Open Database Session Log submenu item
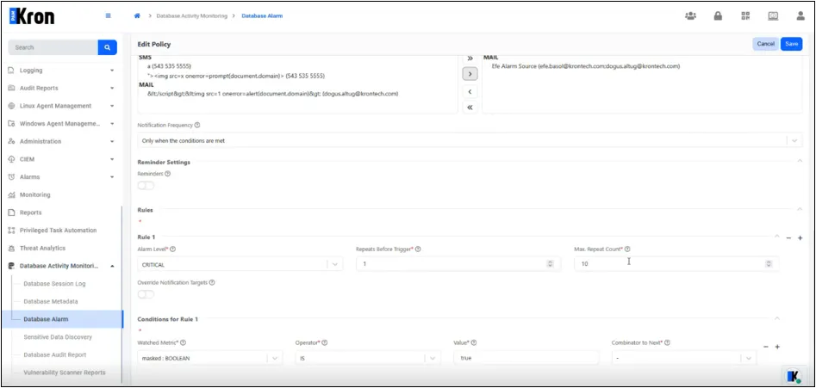The image size is (816, 388). click(x=54, y=284)
